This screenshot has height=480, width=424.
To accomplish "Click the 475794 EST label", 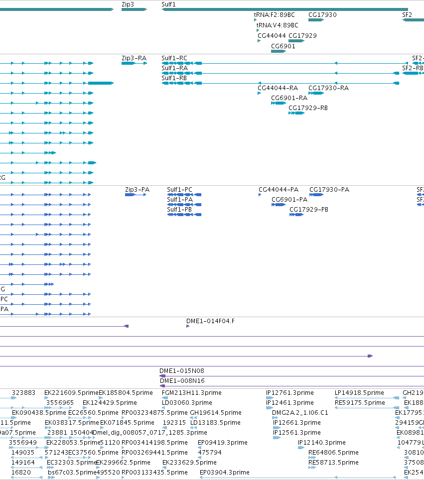I will (x=210, y=452).
